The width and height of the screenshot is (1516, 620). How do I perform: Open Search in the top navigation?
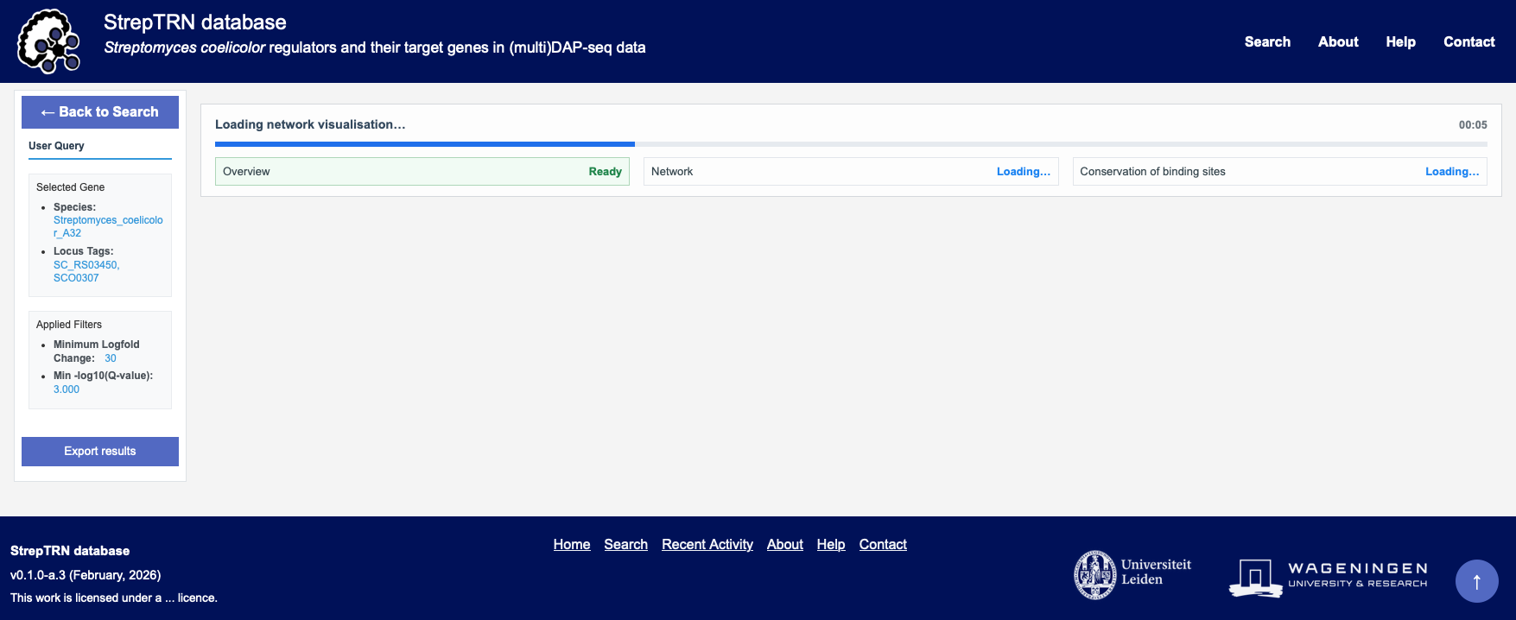click(1267, 41)
